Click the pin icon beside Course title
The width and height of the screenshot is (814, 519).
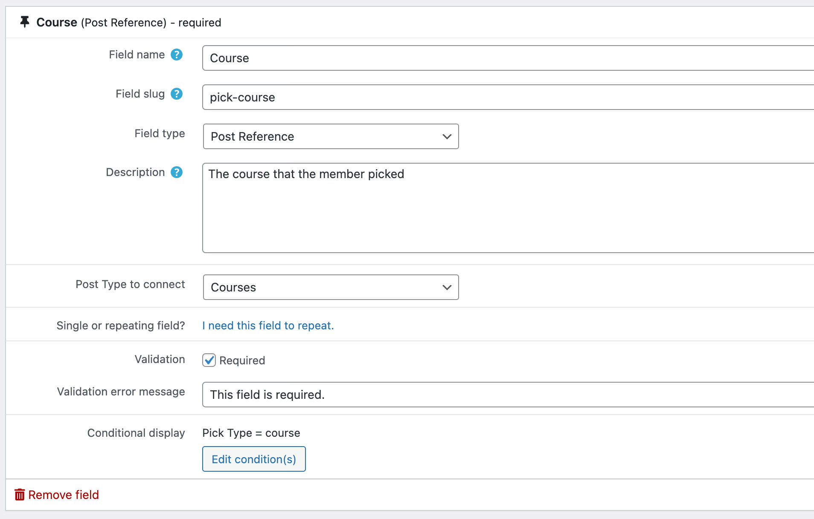coord(25,22)
